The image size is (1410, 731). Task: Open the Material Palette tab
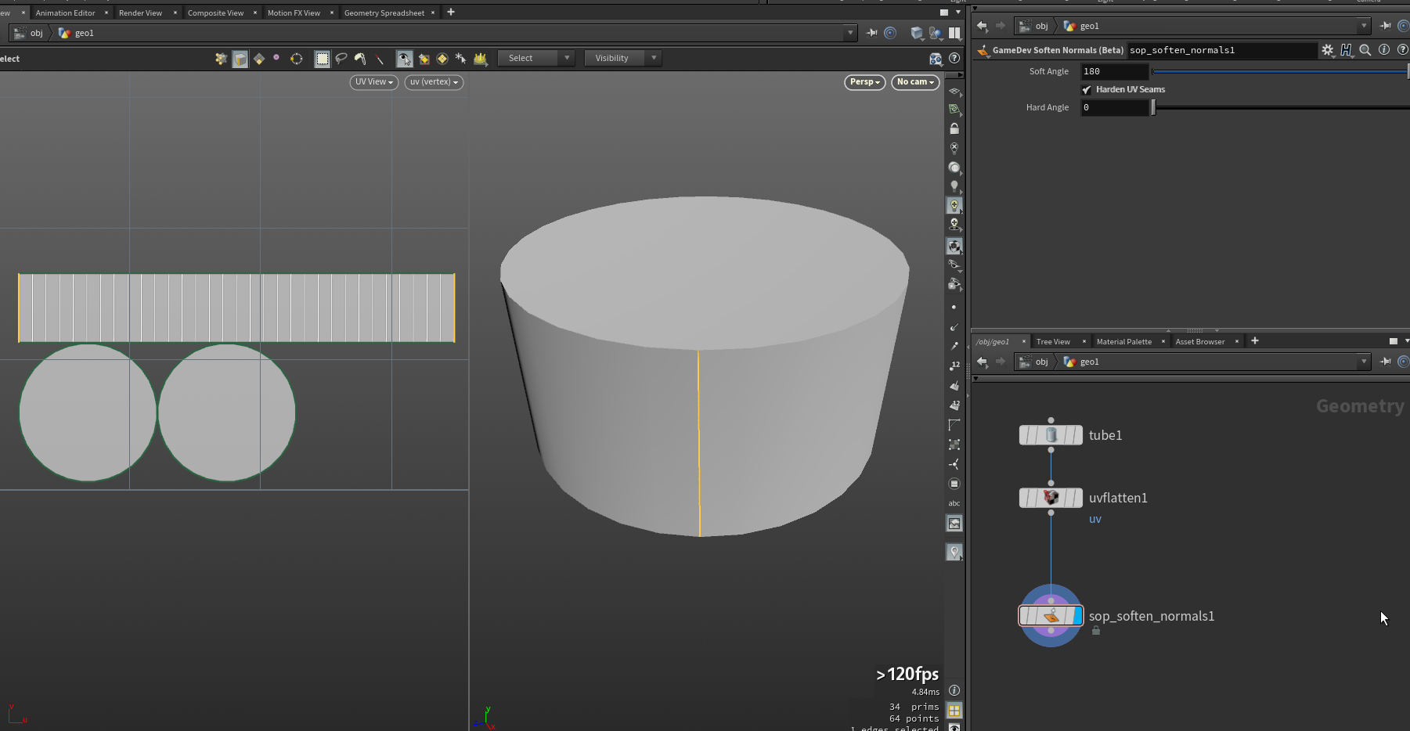(x=1123, y=342)
